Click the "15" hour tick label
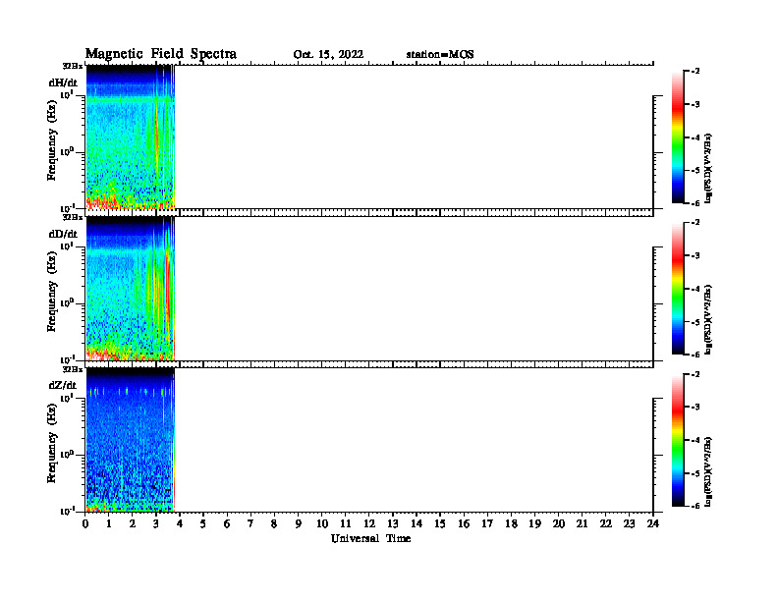The width and height of the screenshot is (778, 601). click(440, 523)
